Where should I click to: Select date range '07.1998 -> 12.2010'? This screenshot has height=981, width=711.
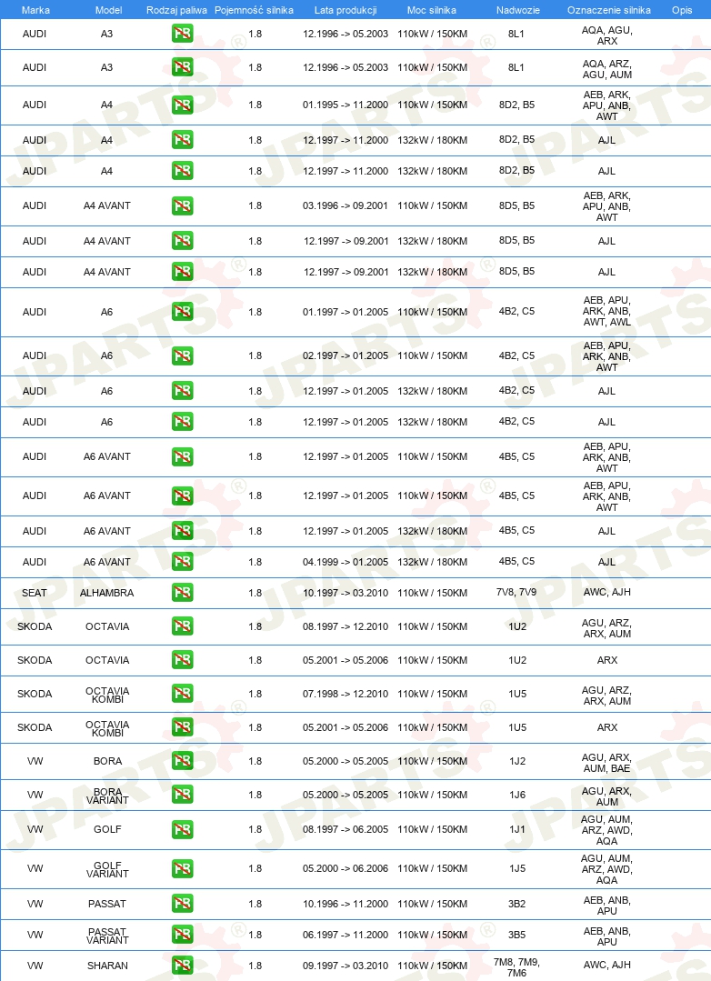345,694
